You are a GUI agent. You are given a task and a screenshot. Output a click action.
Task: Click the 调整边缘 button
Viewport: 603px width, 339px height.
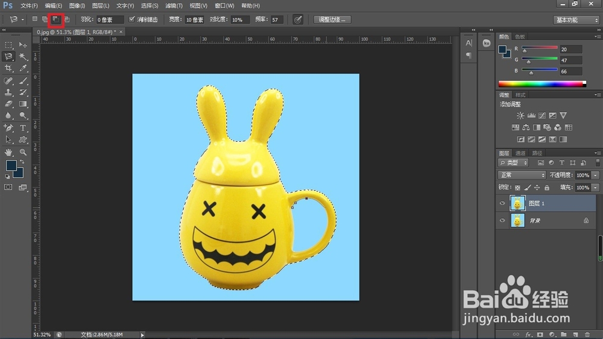[332, 20]
